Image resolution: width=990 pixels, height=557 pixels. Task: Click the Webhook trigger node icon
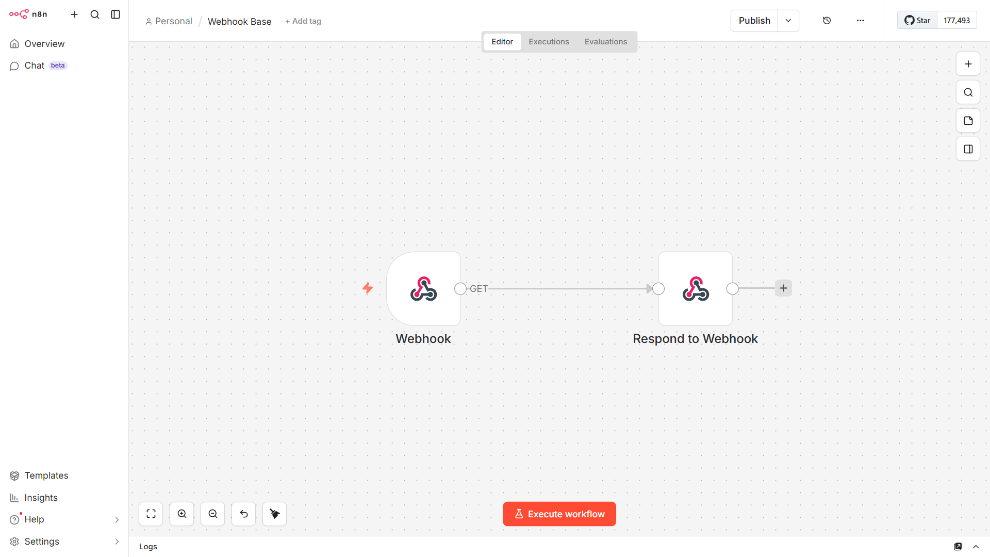click(x=423, y=288)
